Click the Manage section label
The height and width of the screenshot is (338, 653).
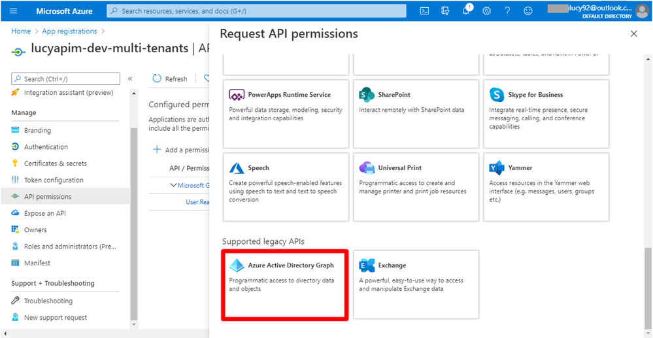point(24,113)
